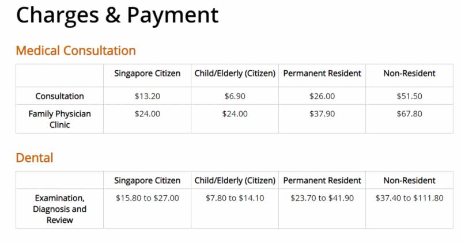
Task: Click the $15.80 to $27.00 dental fee
Action: 147,198
